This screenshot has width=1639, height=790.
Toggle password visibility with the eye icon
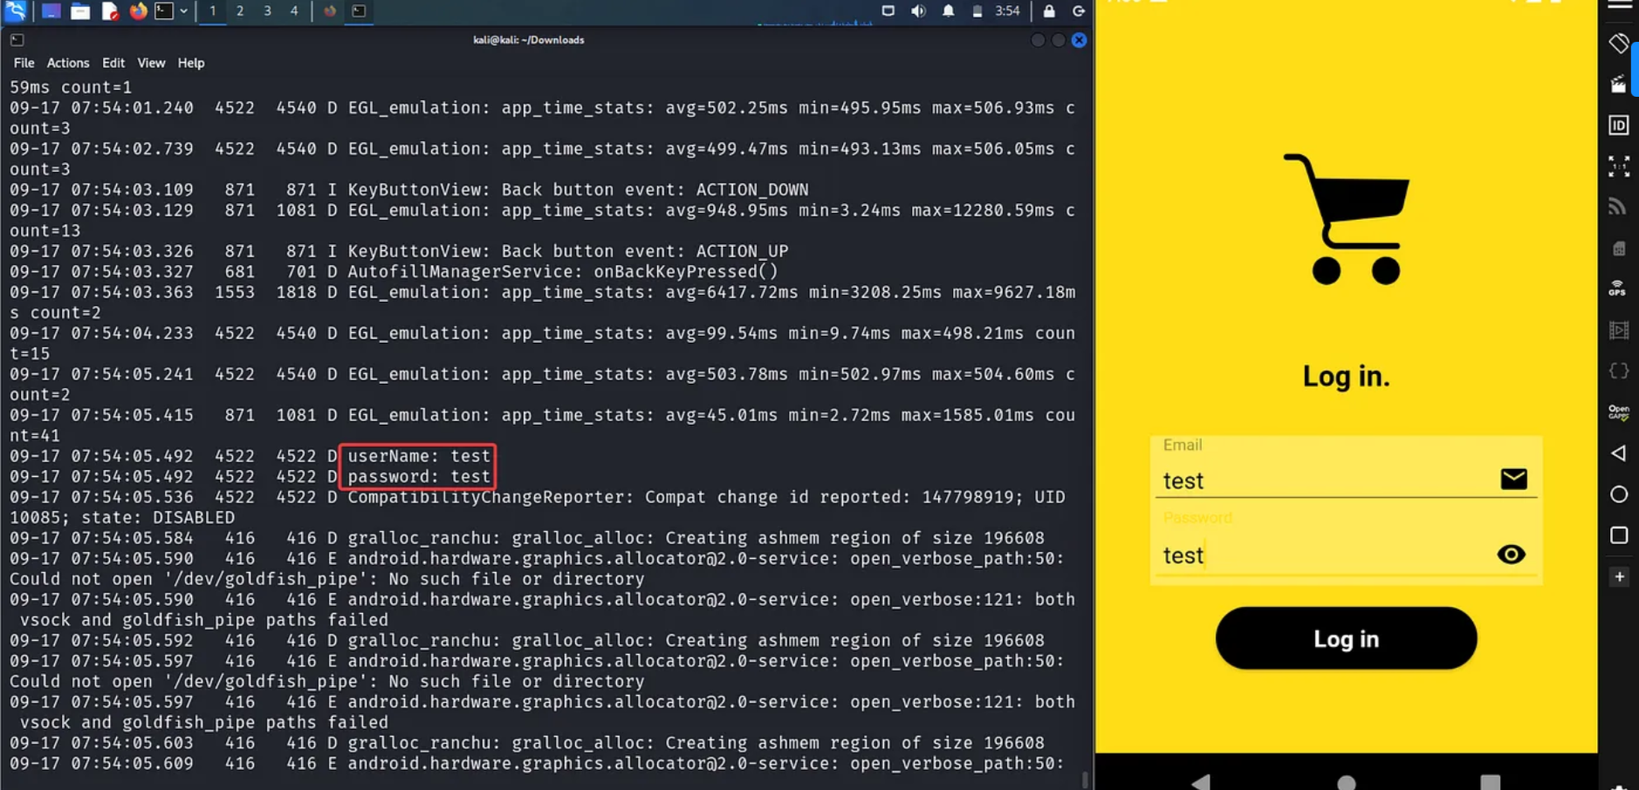[1509, 554]
